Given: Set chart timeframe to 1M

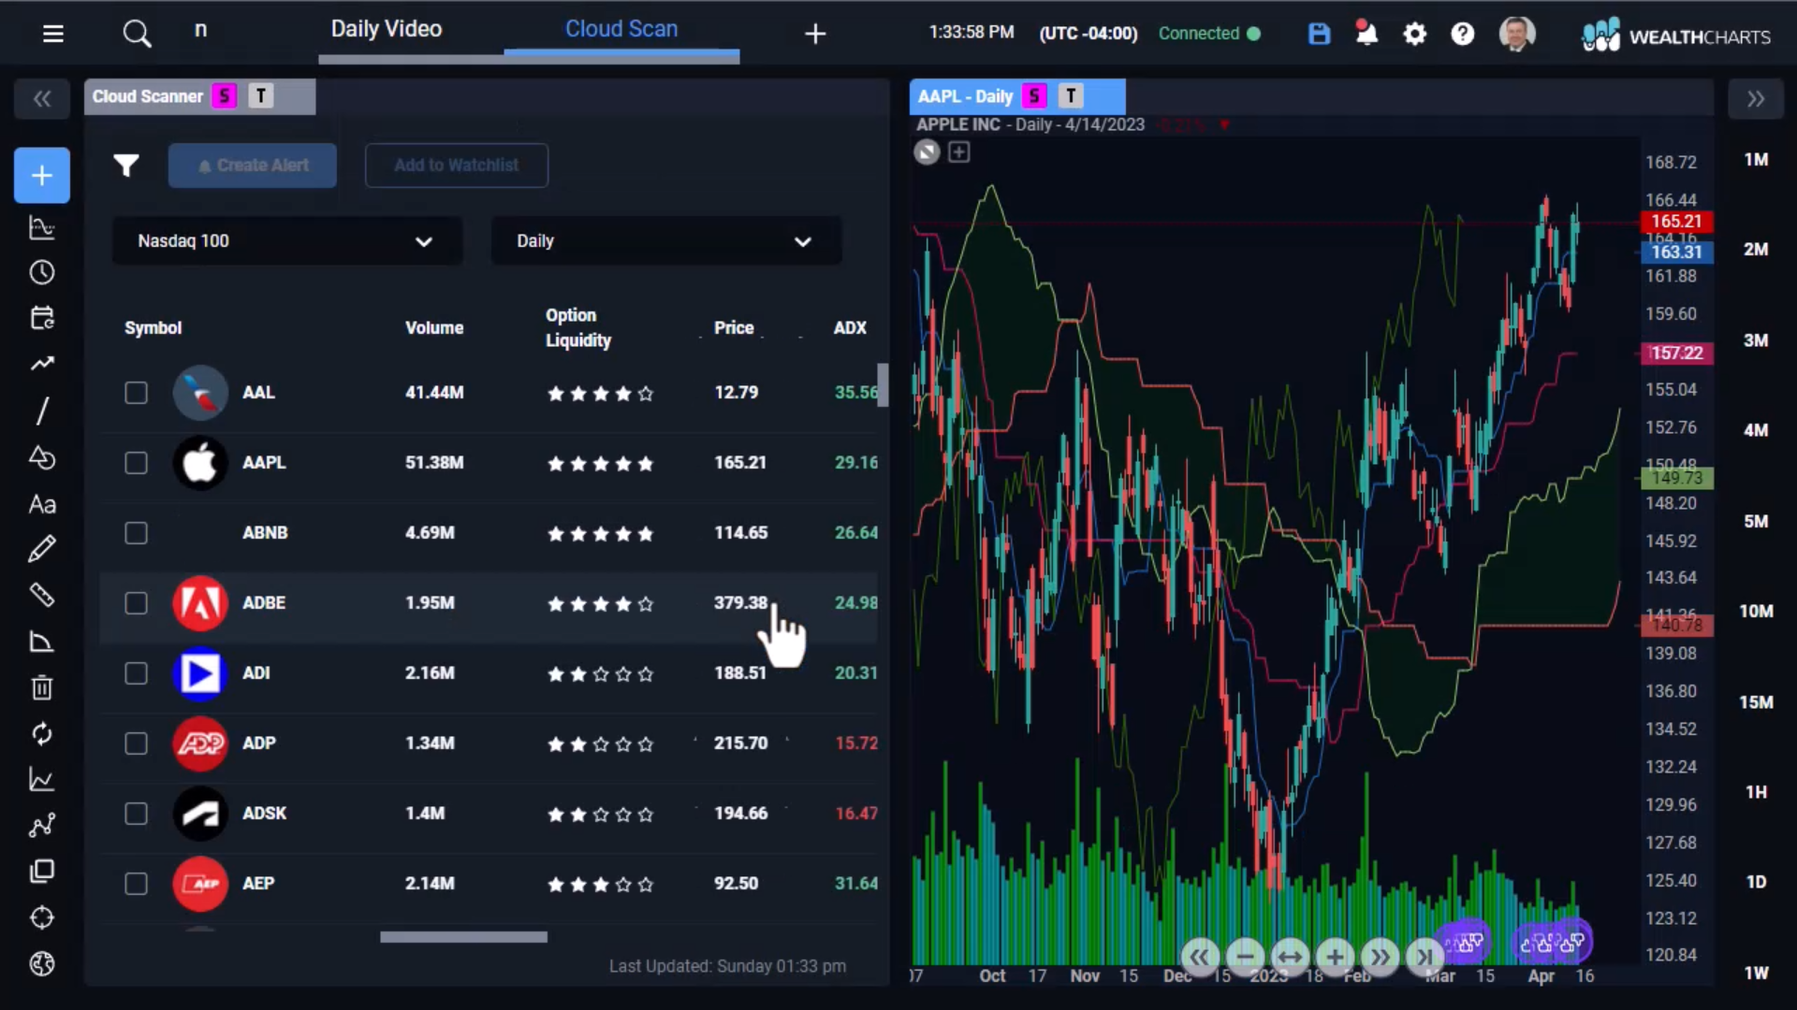Looking at the screenshot, I should pyautogui.click(x=1756, y=159).
